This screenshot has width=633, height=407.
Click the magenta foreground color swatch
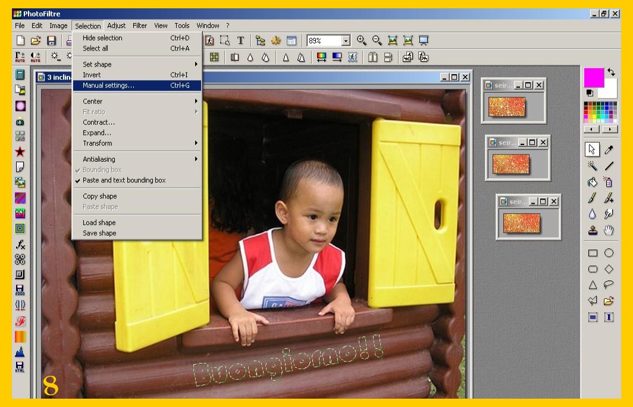[593, 77]
